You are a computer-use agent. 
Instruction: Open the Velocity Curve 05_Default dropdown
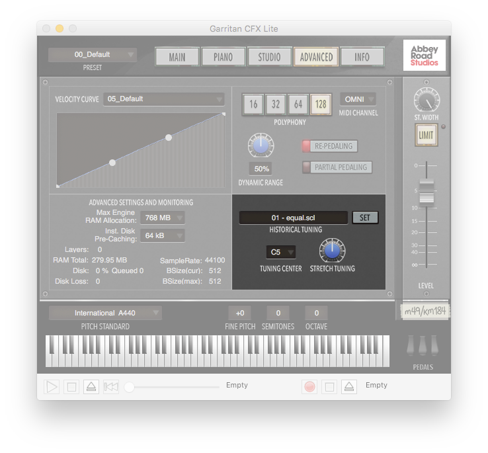[164, 99]
